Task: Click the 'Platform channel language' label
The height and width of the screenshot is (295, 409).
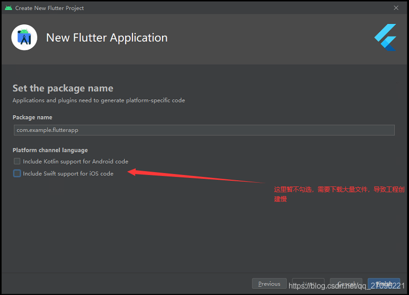Action: click(x=50, y=150)
